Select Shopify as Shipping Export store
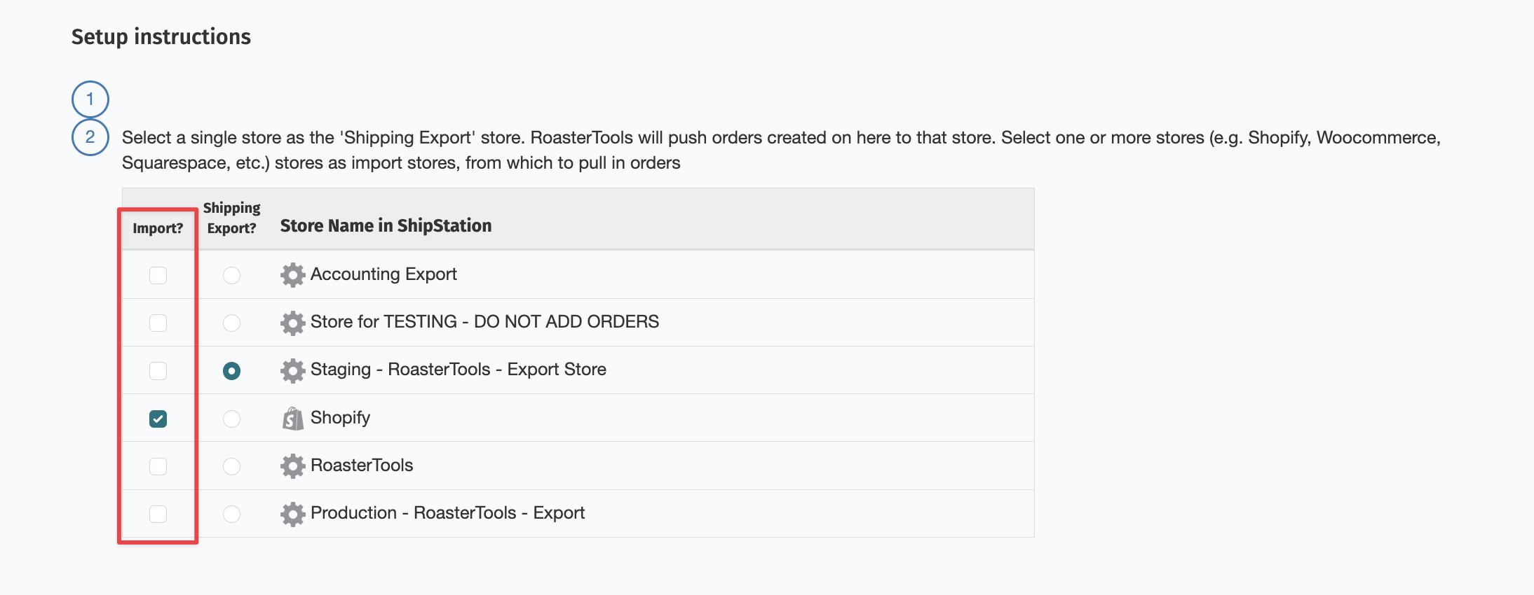The image size is (1534, 595). tap(231, 419)
